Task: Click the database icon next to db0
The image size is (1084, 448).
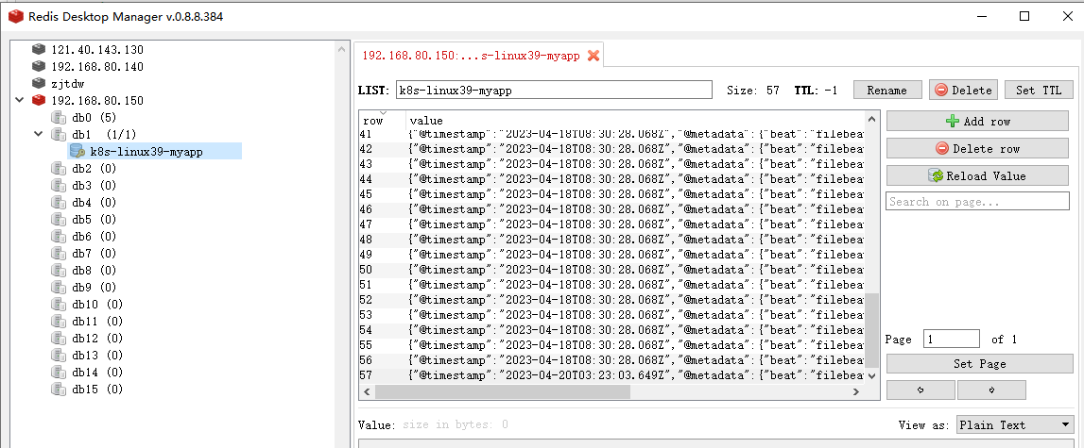Action: tap(58, 117)
